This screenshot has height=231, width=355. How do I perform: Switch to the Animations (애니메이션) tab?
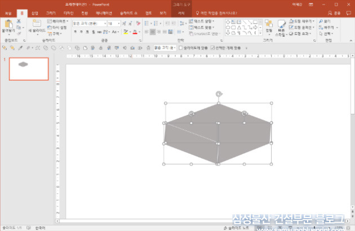coord(104,14)
